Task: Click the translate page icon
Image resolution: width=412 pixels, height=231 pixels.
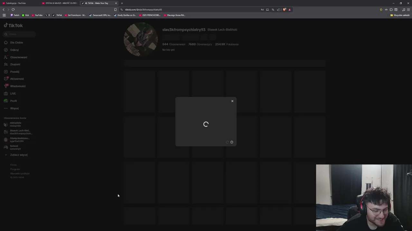Action: click(273, 10)
